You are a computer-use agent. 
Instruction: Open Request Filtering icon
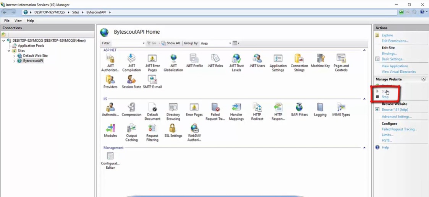click(x=152, y=133)
